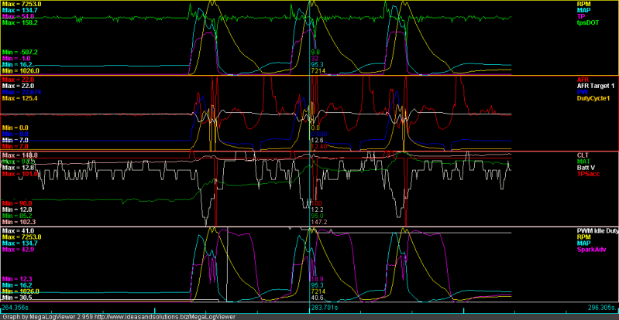Click the 'Min = 90.0' readout
619x320 pixels.
click(17, 203)
